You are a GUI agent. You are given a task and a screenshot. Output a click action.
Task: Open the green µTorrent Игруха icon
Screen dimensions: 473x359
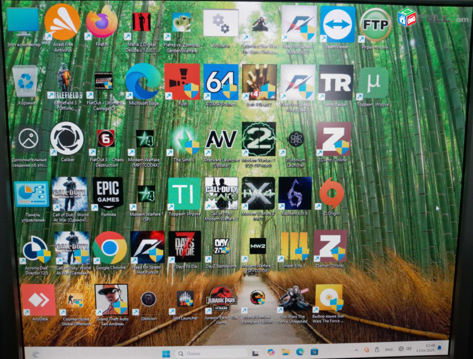(x=373, y=83)
